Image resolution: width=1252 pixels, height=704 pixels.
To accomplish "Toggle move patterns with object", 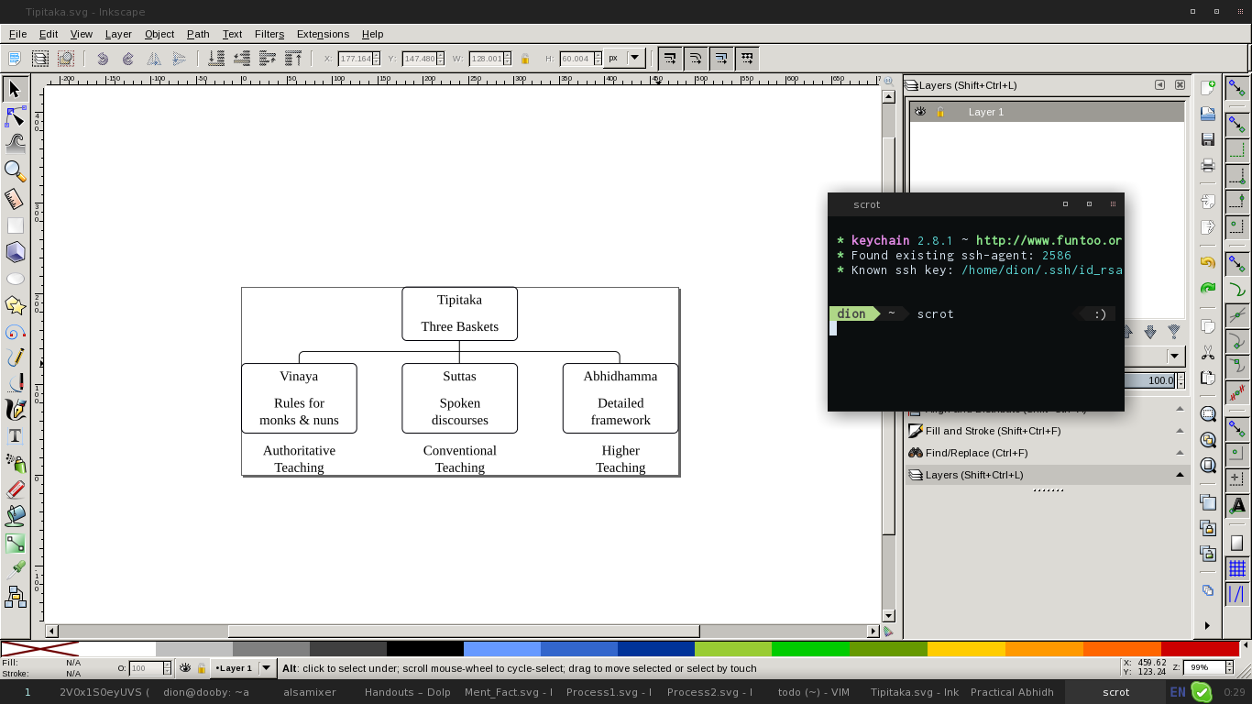I will (747, 59).
